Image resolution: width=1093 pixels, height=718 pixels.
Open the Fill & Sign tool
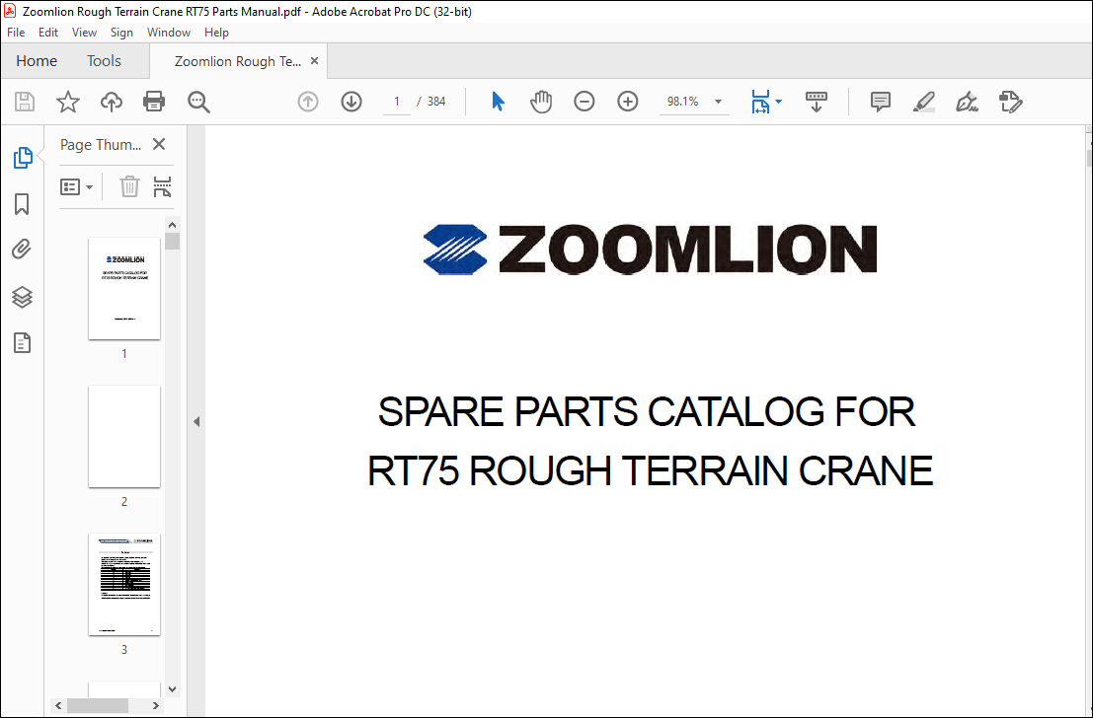click(x=1010, y=102)
